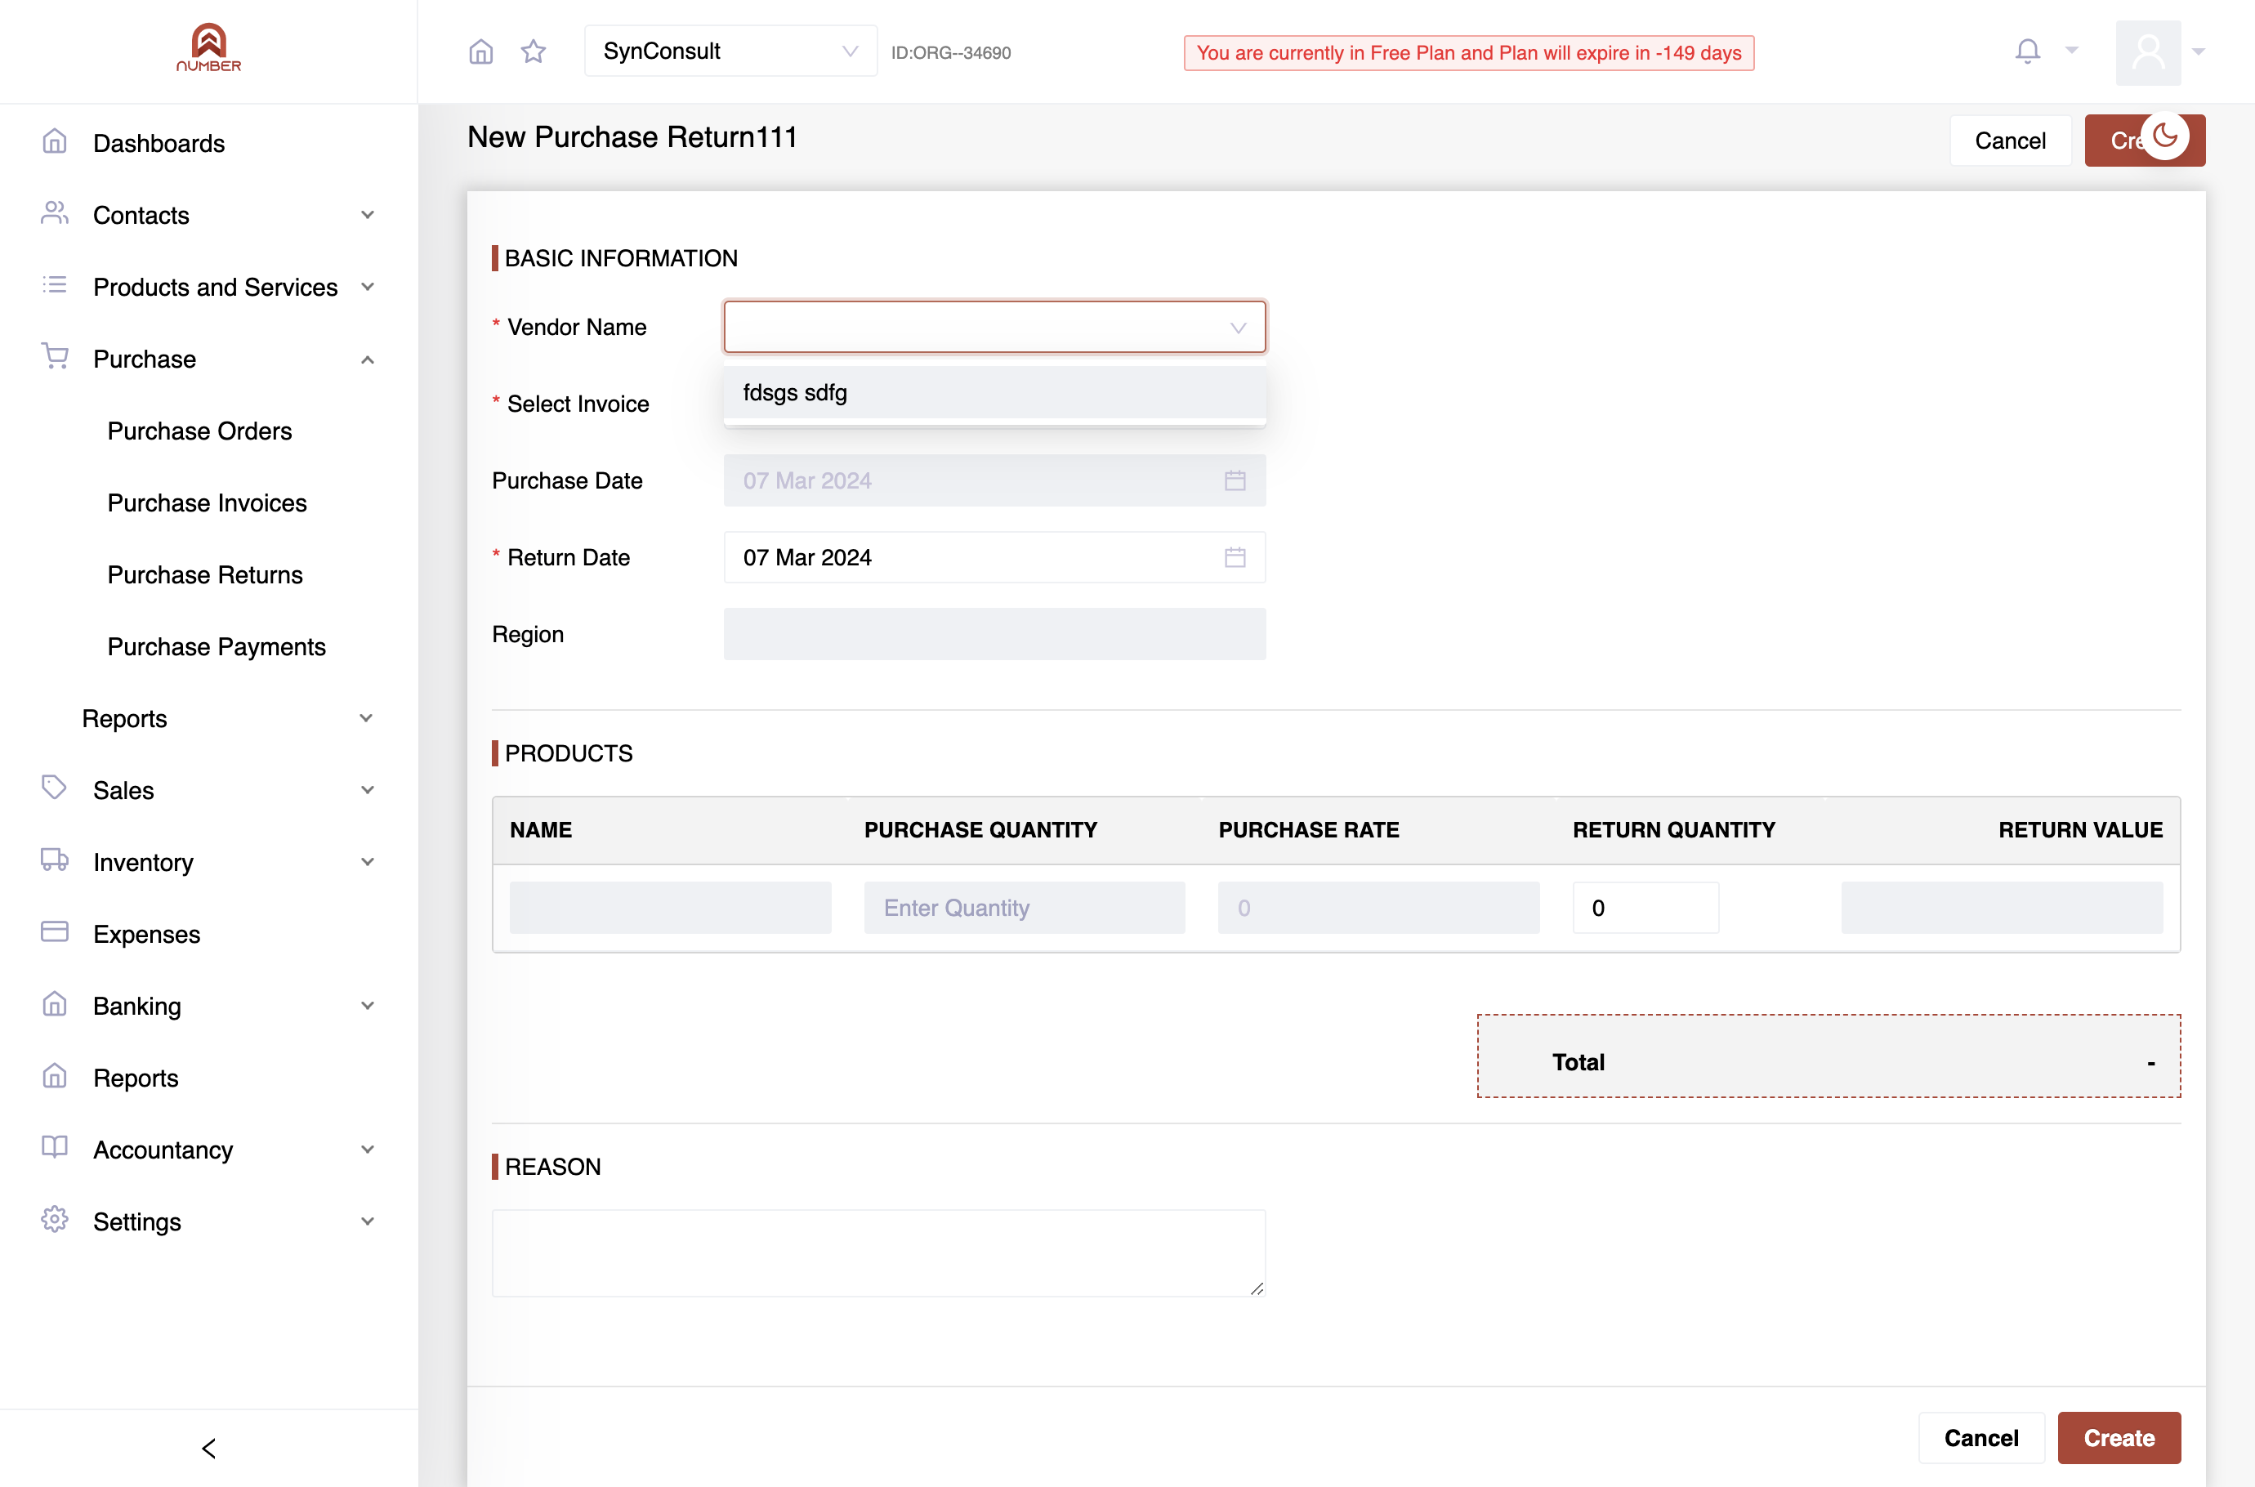Collapse the Purchase menu chevron
The width and height of the screenshot is (2255, 1487).
pyautogui.click(x=367, y=359)
